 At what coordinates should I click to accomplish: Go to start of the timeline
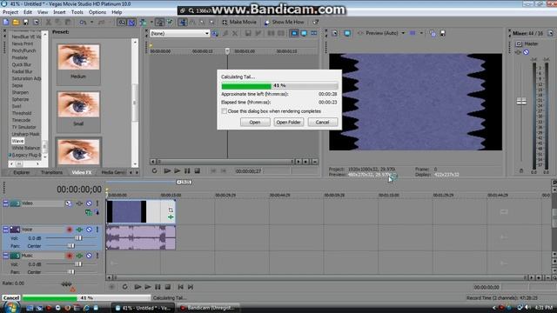coord(180,287)
